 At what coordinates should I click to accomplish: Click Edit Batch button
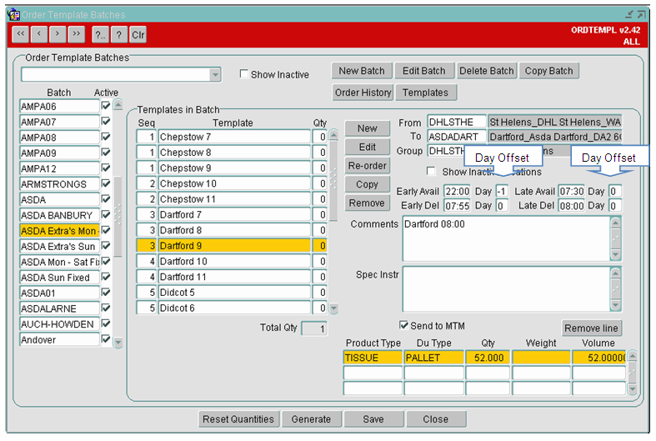coord(423,71)
